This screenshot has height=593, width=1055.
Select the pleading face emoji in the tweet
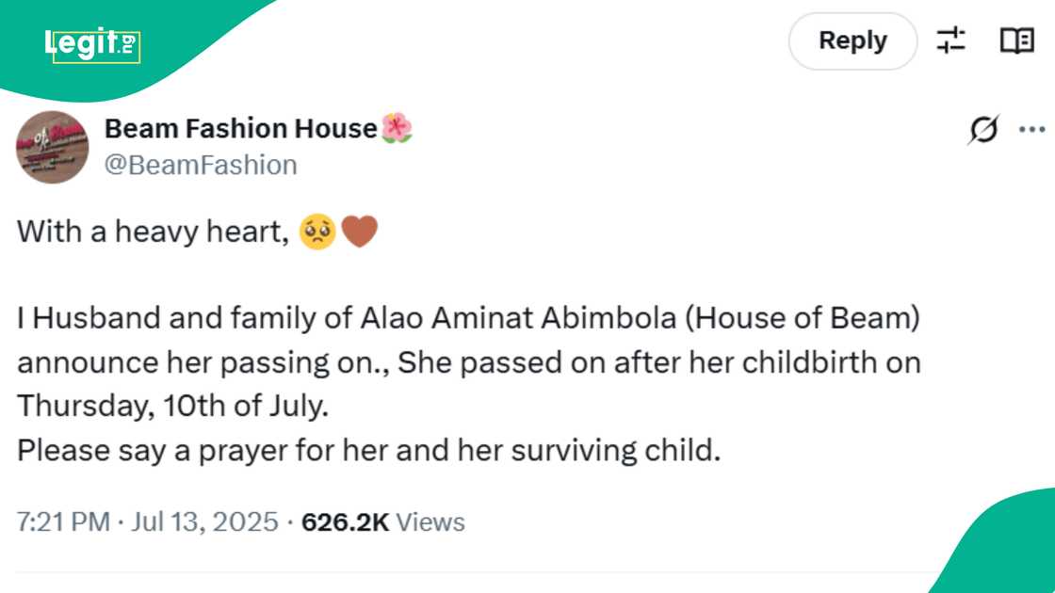[318, 229]
